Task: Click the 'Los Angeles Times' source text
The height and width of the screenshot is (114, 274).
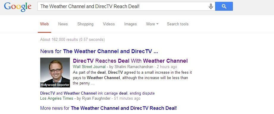Action: 57,98
